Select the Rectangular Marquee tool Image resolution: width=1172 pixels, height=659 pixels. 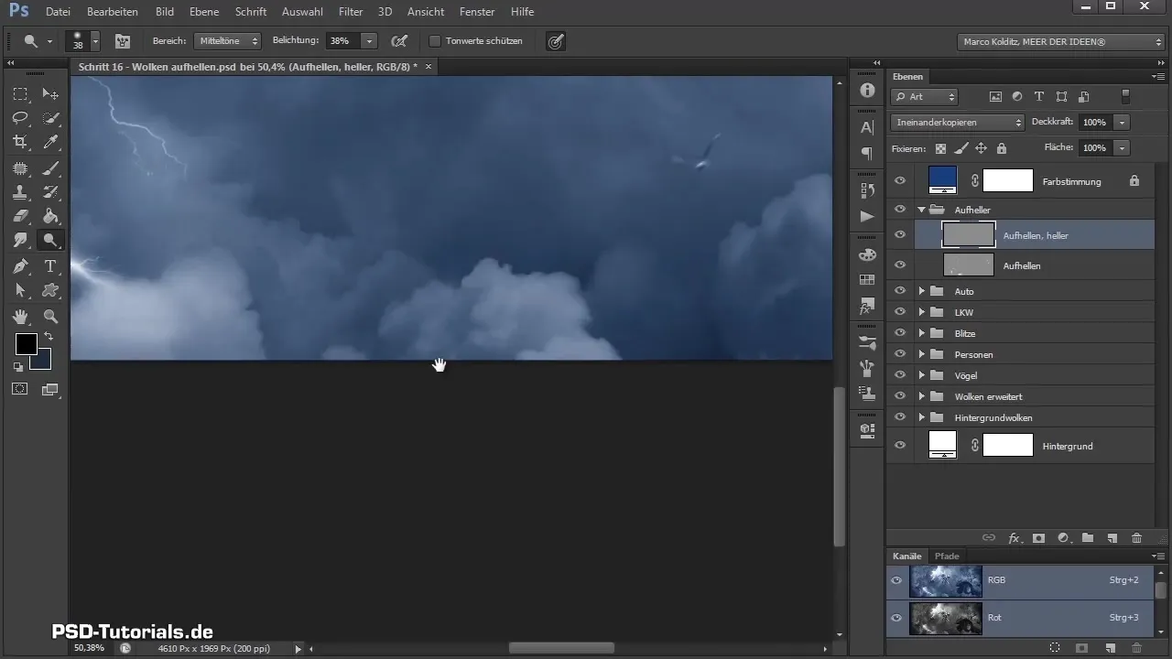coord(20,94)
